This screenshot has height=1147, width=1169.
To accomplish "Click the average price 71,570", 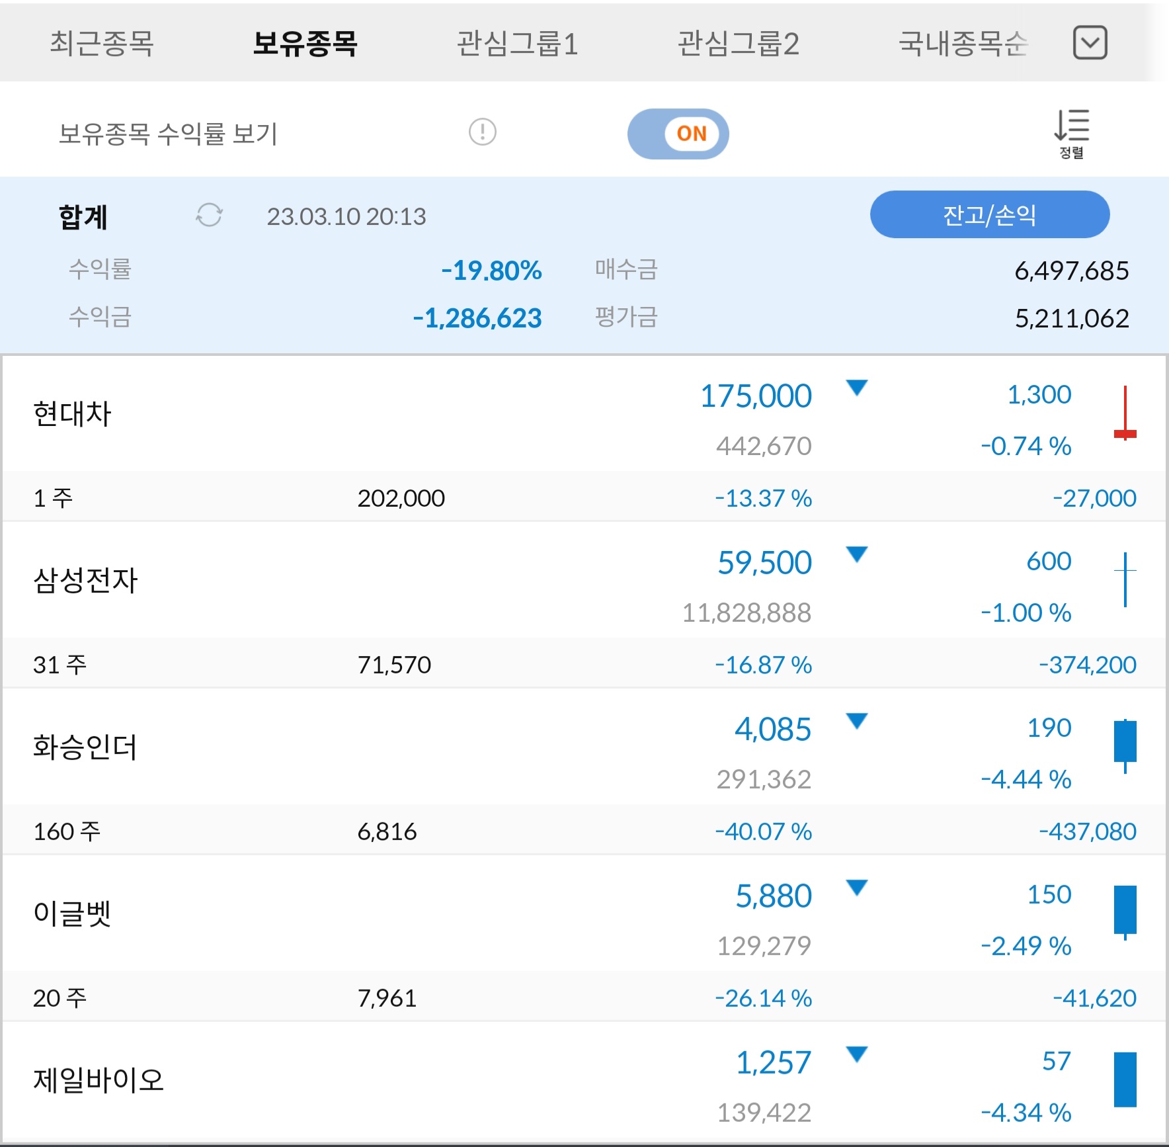I will 394,665.
